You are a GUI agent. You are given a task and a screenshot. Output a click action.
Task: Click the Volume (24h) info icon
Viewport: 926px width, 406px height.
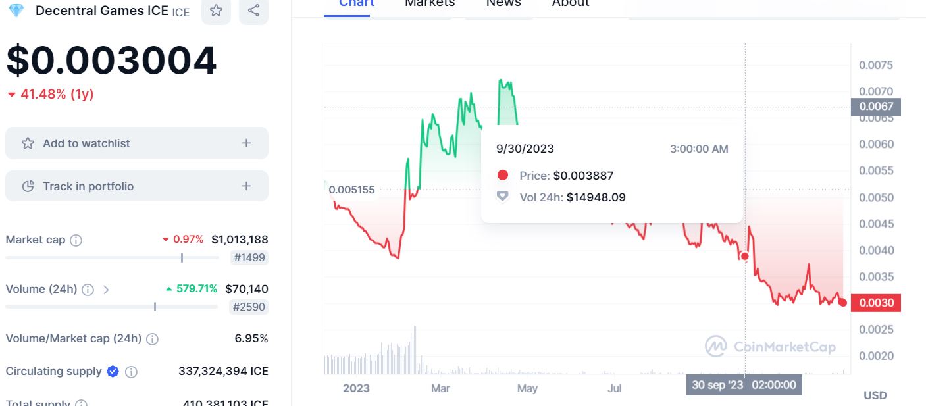pos(88,290)
